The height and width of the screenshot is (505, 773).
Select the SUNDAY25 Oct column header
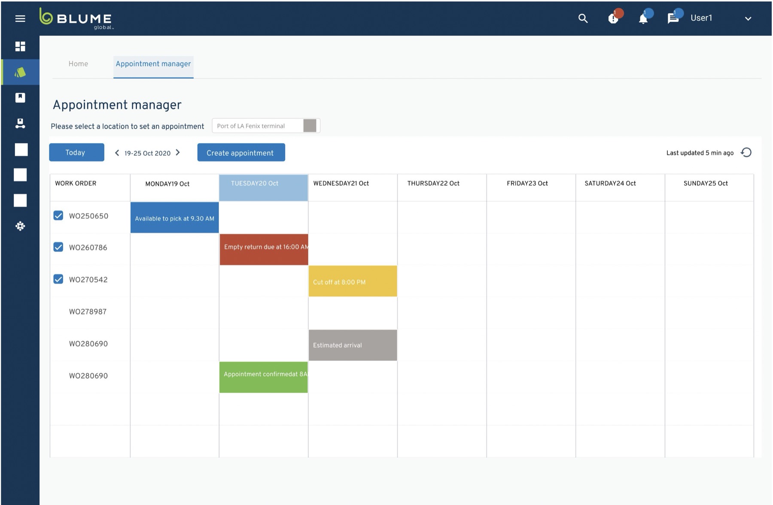(709, 187)
